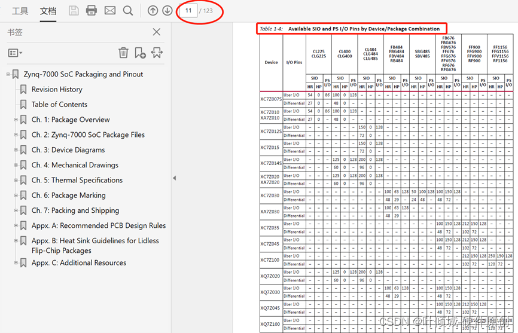Open the bookmark options dropdown menu
The height and width of the screenshot is (333, 518).
[15, 53]
